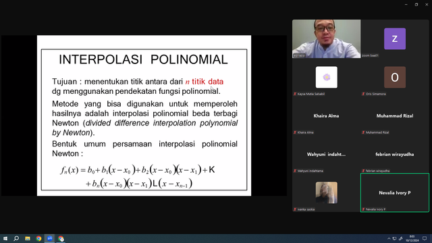Image resolution: width=432 pixels, height=243 pixels.
Task: Show hidden system tray icons
Action: [389, 238]
